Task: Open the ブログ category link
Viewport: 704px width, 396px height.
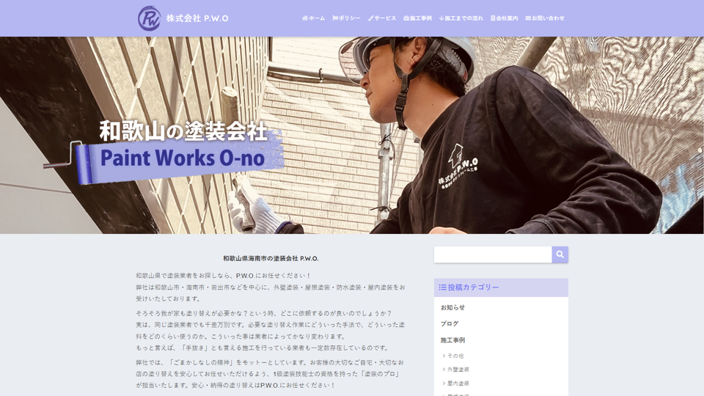Action: 450,323
